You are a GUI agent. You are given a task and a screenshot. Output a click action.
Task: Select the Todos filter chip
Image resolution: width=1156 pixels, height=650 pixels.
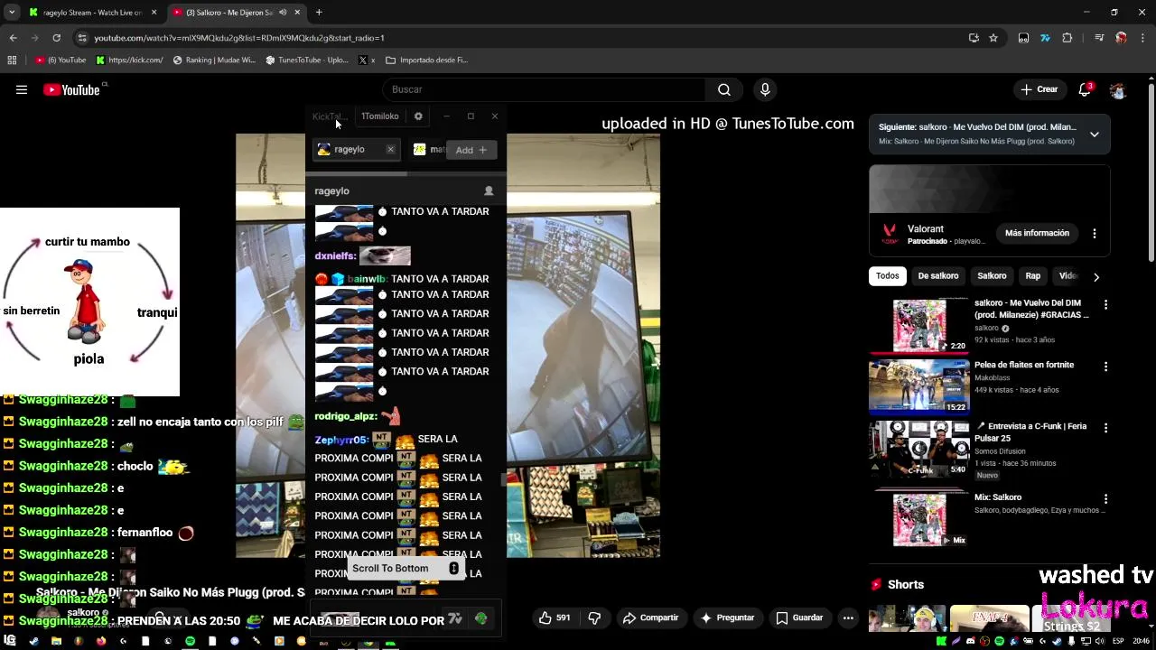click(888, 276)
